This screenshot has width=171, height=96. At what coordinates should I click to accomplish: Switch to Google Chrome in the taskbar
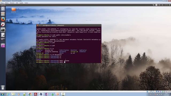[30, 94]
